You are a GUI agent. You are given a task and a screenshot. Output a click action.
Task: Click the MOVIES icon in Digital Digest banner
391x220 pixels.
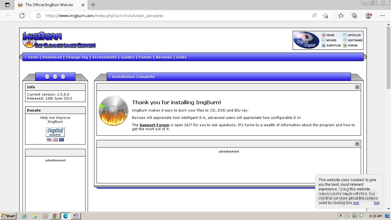pos(323,40)
